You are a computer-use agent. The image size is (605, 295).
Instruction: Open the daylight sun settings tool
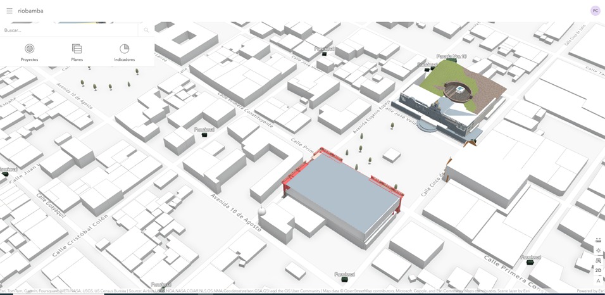pos(598,250)
